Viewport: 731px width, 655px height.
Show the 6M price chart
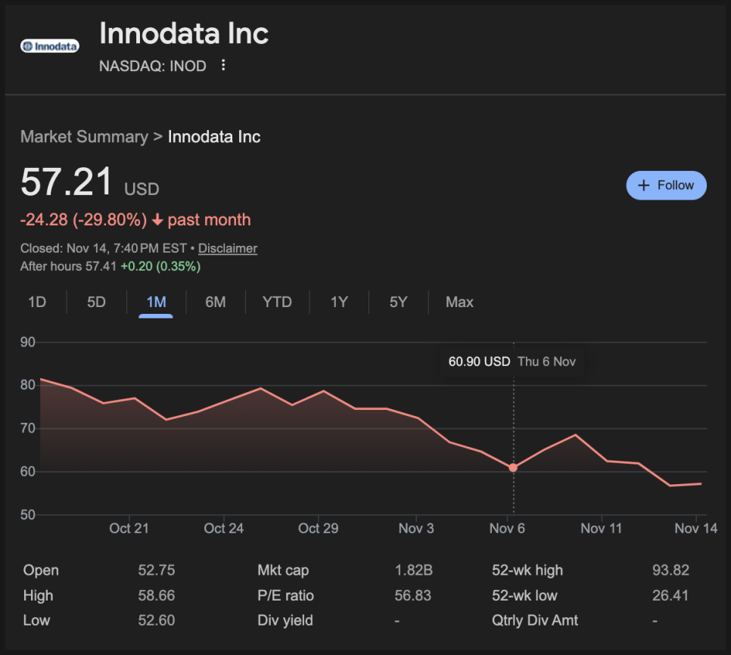coord(216,302)
